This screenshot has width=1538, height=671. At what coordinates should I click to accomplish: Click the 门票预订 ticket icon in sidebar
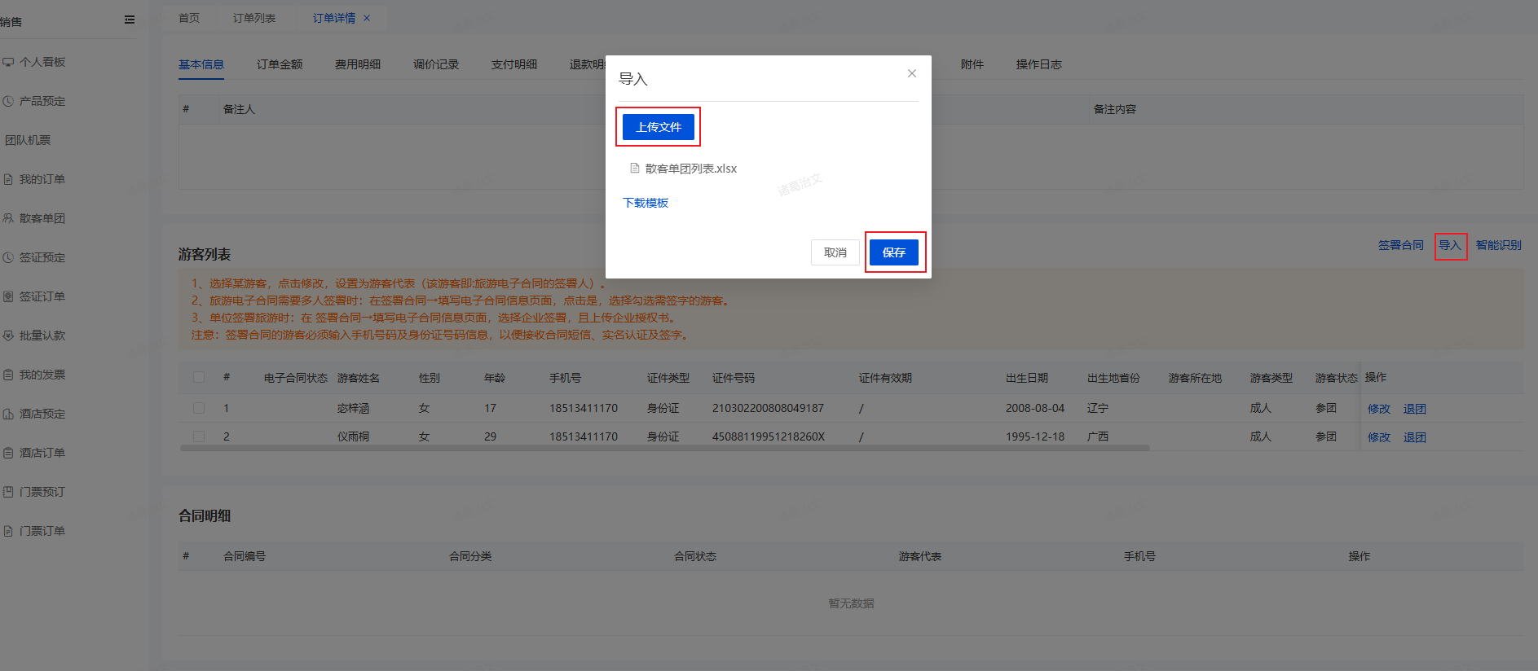(8, 492)
